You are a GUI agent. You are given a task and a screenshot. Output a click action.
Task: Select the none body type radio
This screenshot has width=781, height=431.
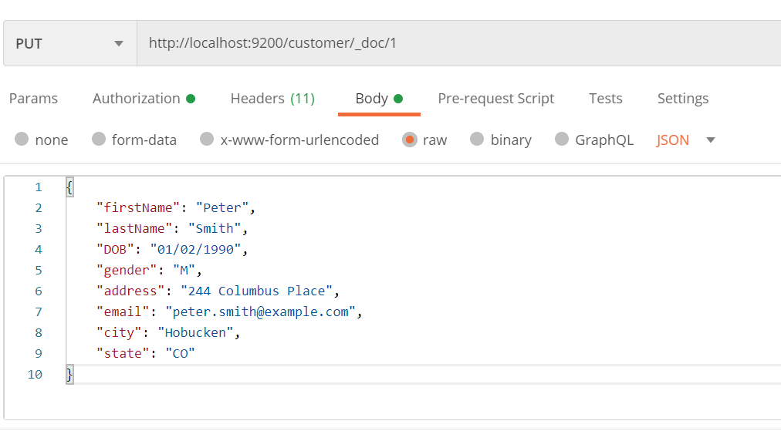22,139
